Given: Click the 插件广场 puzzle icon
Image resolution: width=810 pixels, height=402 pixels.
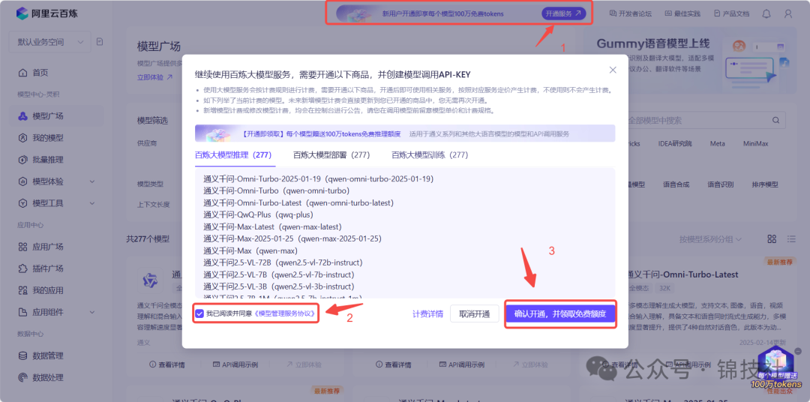Looking at the screenshot, I should tap(22, 268).
